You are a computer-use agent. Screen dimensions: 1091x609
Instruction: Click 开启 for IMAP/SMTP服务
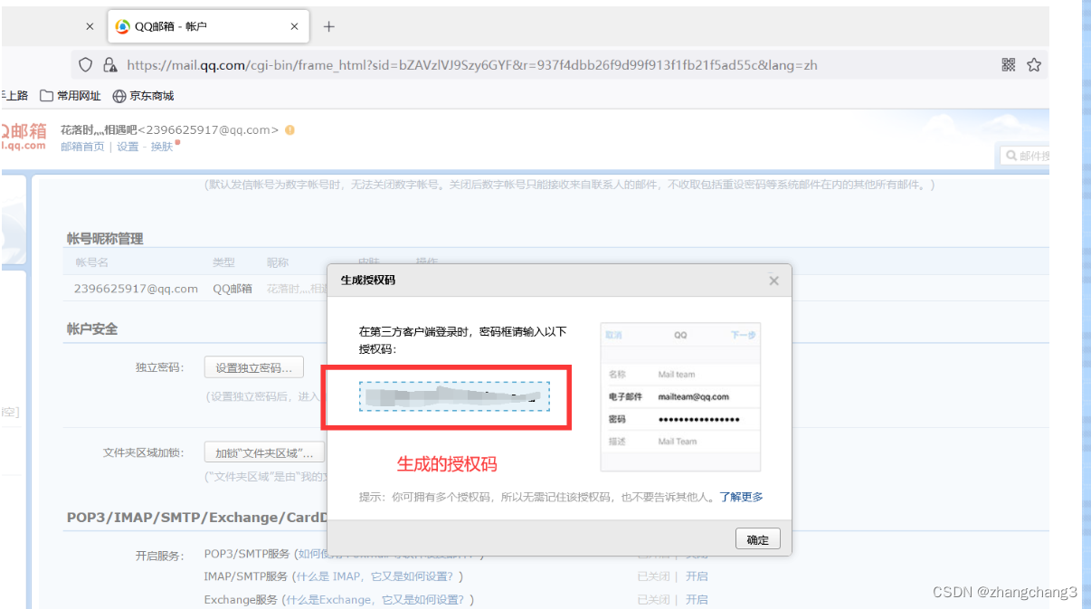697,576
